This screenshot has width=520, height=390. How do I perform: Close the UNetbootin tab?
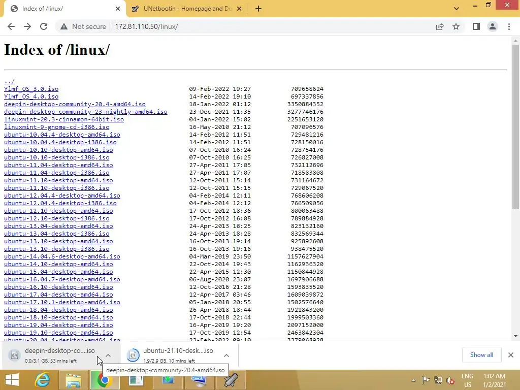239,9
